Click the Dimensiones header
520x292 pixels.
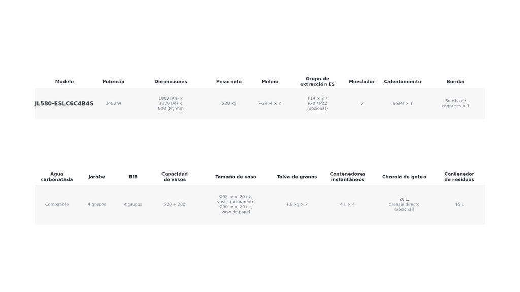pyautogui.click(x=171, y=82)
